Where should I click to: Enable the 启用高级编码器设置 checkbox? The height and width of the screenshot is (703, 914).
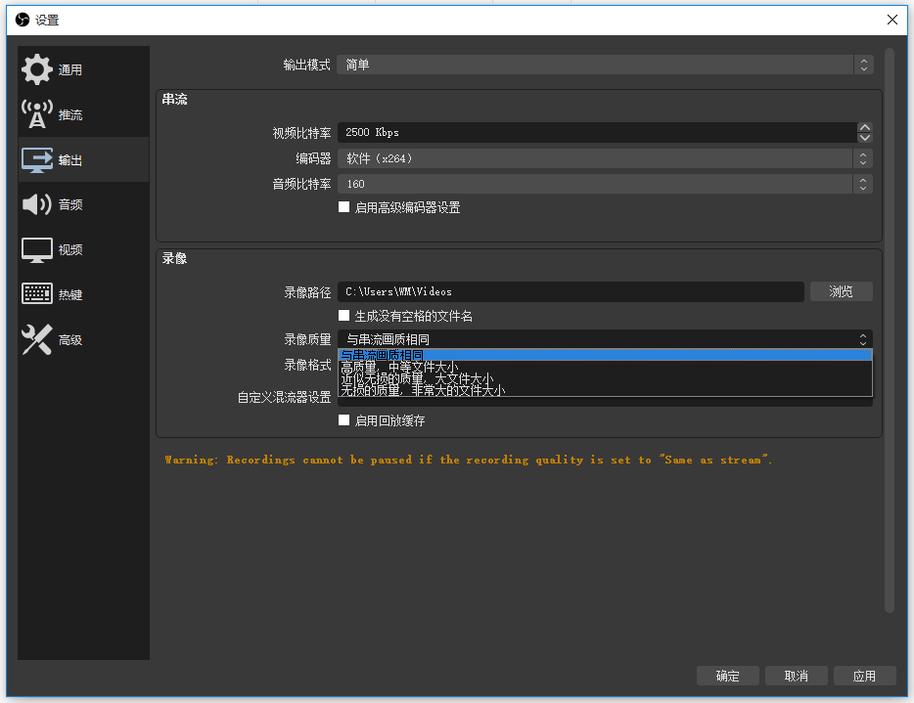click(343, 207)
